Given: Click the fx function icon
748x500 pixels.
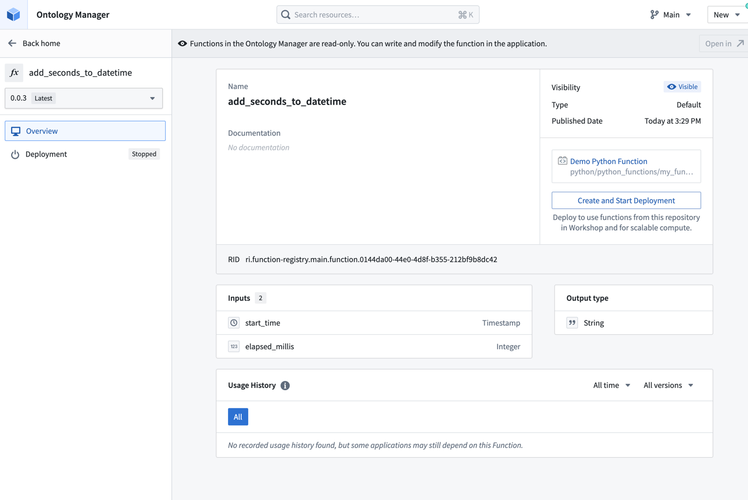Looking at the screenshot, I should (x=14, y=73).
